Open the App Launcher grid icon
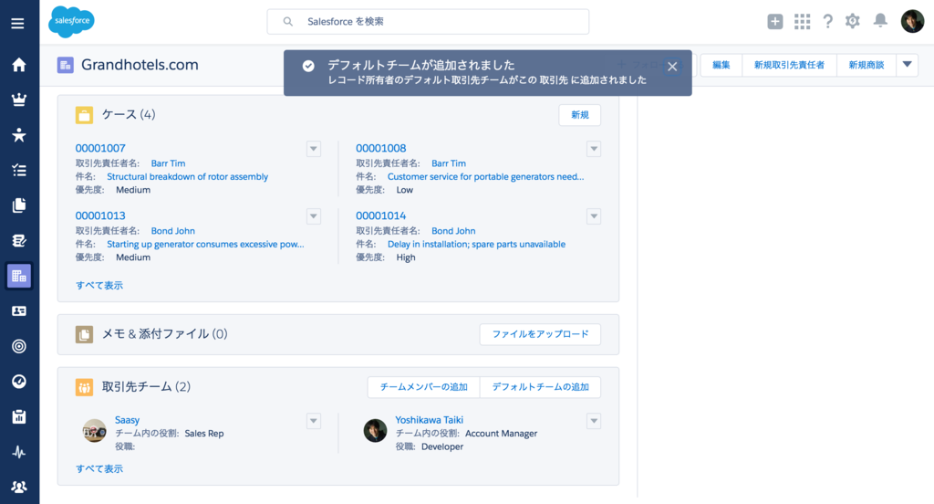Image resolution: width=934 pixels, height=504 pixels. click(803, 22)
